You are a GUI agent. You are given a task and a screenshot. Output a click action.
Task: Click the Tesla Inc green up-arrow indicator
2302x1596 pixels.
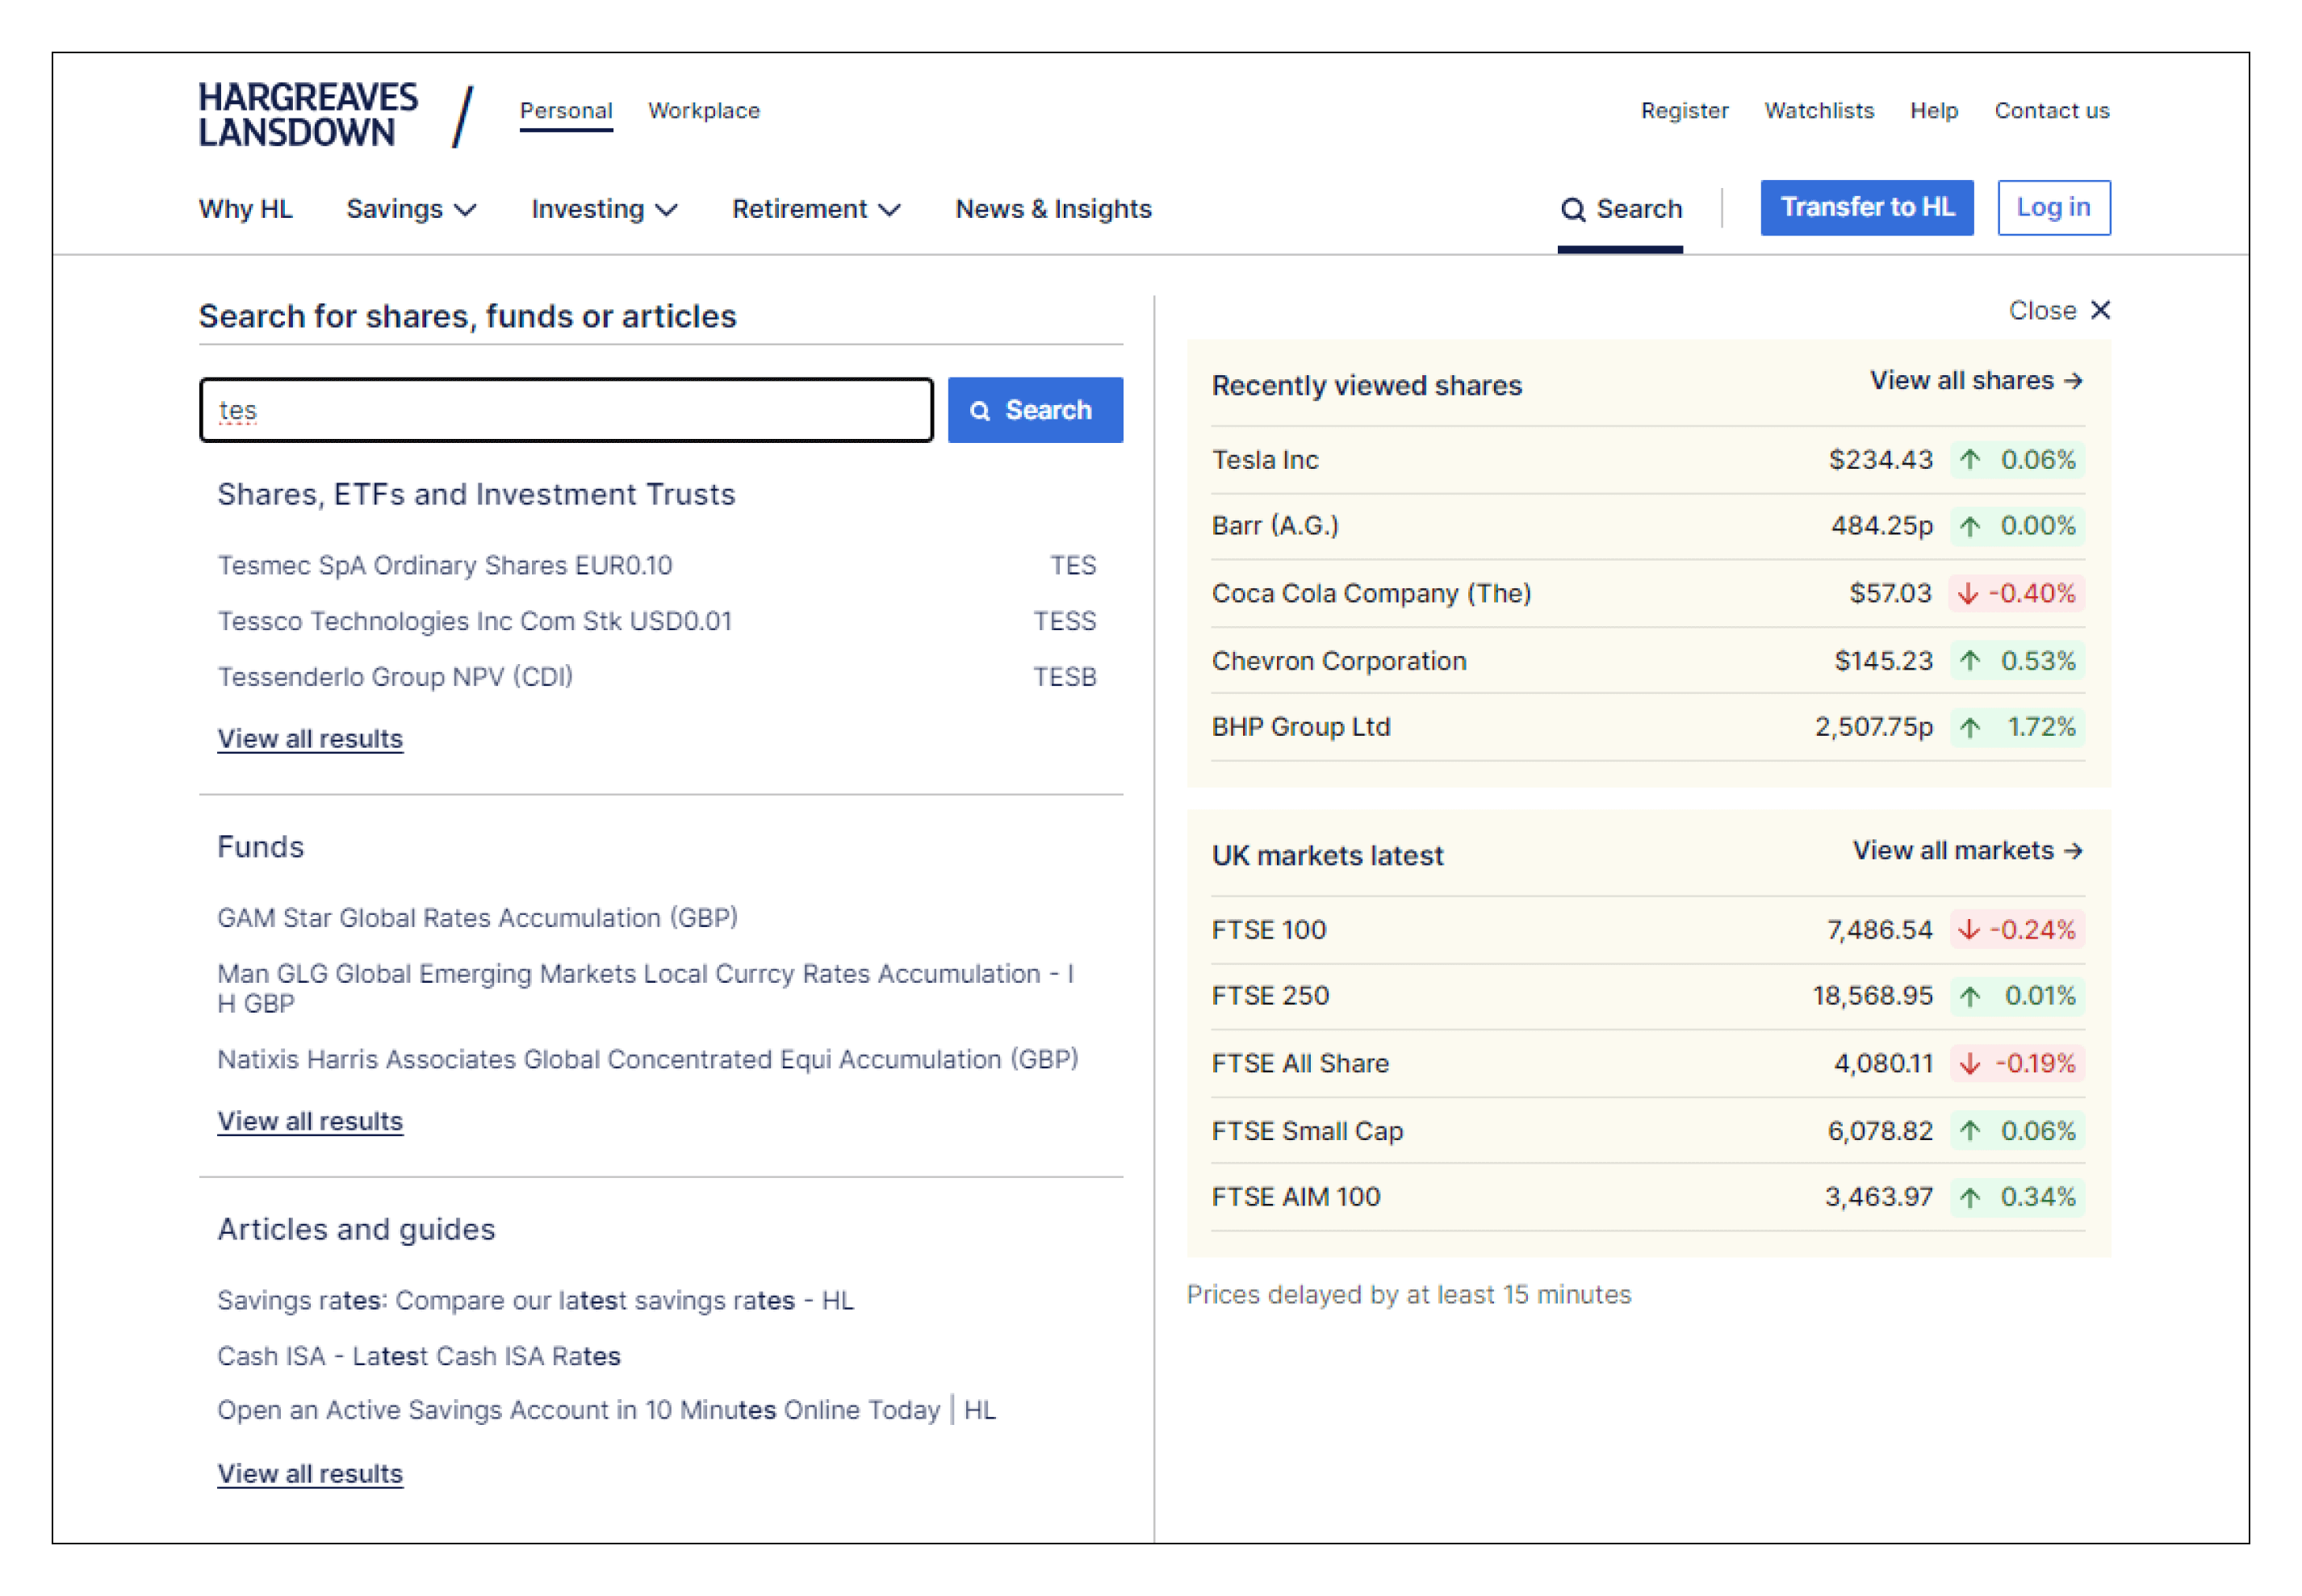coord(1969,460)
